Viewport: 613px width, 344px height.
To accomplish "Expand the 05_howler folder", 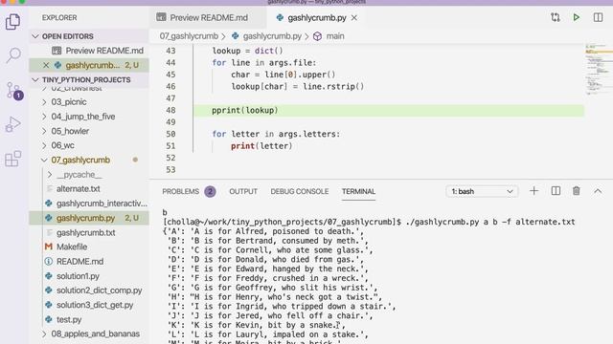I will tap(44, 131).
